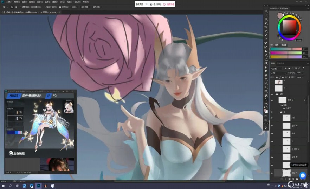This screenshot has height=189, width=310.
Task: Open layer filter 类型 dropdown
Action: (x=277, y=69)
